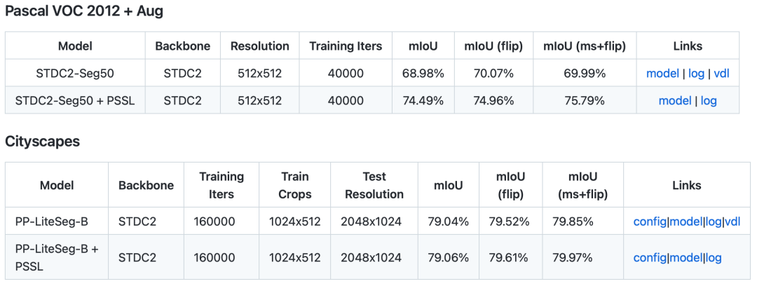The width and height of the screenshot is (757, 286).
Task: Click model link for STDC2-Seg50 + PSSL
Action: click(x=675, y=100)
